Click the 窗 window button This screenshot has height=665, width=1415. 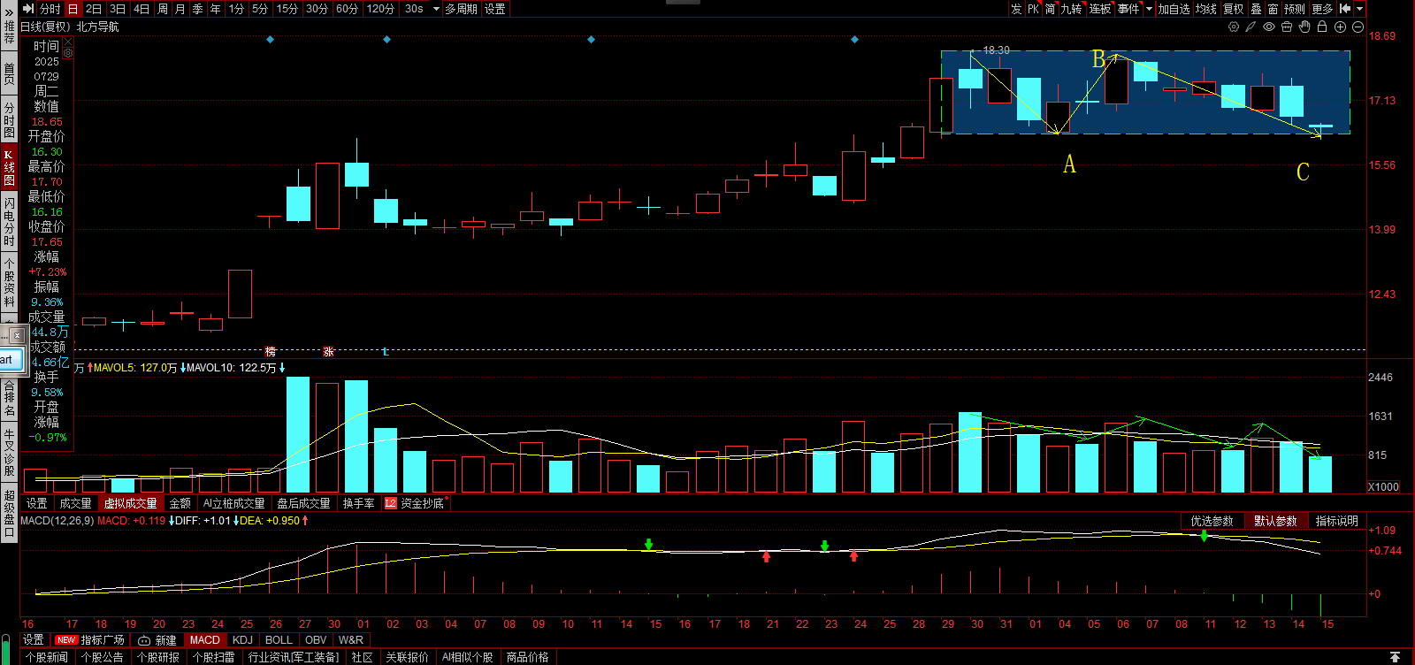1273,9
